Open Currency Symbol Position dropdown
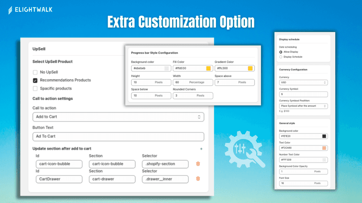The width and height of the screenshot is (362, 203). (x=303, y=106)
